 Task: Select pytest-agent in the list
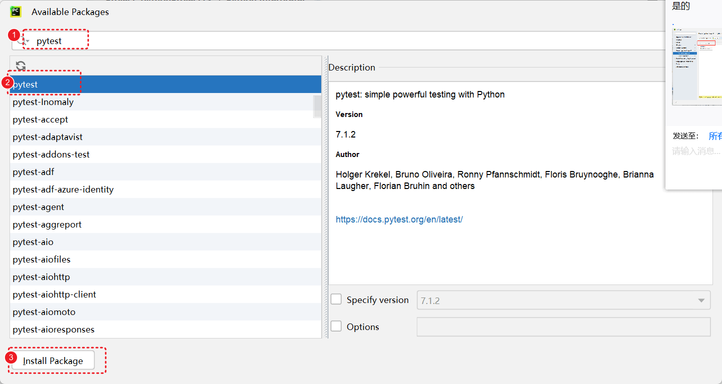pyautogui.click(x=165, y=207)
